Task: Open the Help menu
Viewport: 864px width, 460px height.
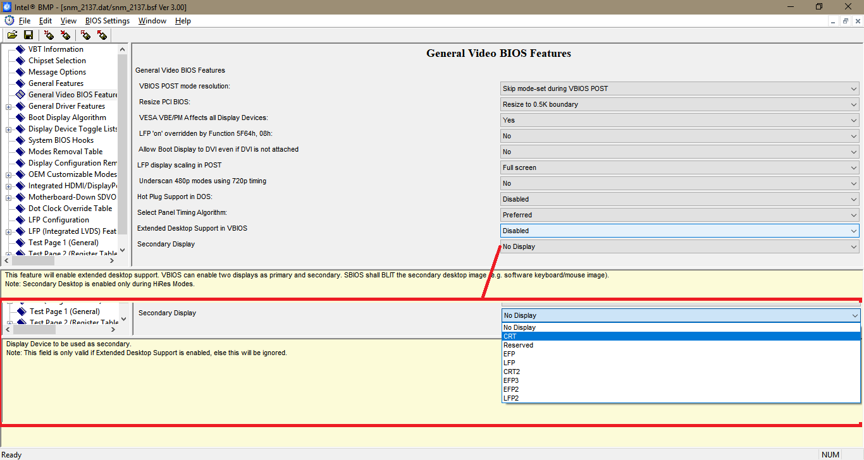Action: tap(183, 21)
